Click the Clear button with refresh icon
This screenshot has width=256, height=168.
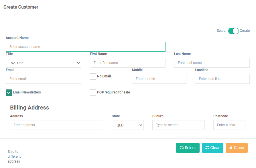pos(212,148)
